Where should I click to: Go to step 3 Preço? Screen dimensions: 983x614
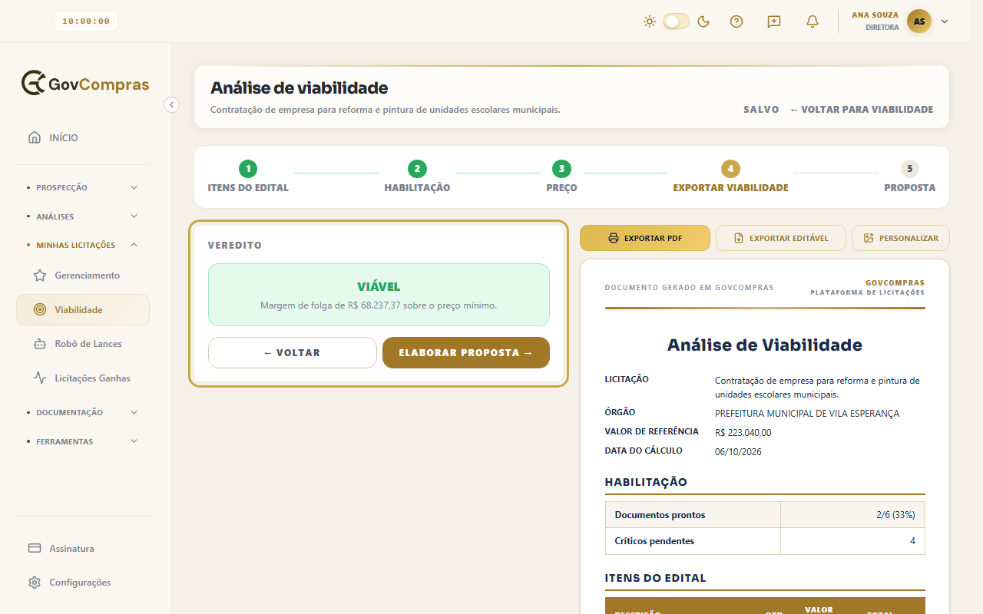tap(561, 177)
